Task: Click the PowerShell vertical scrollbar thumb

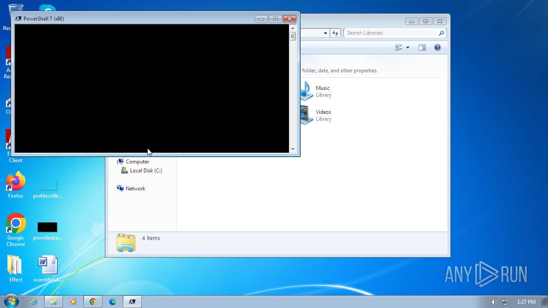Action: coord(293,36)
